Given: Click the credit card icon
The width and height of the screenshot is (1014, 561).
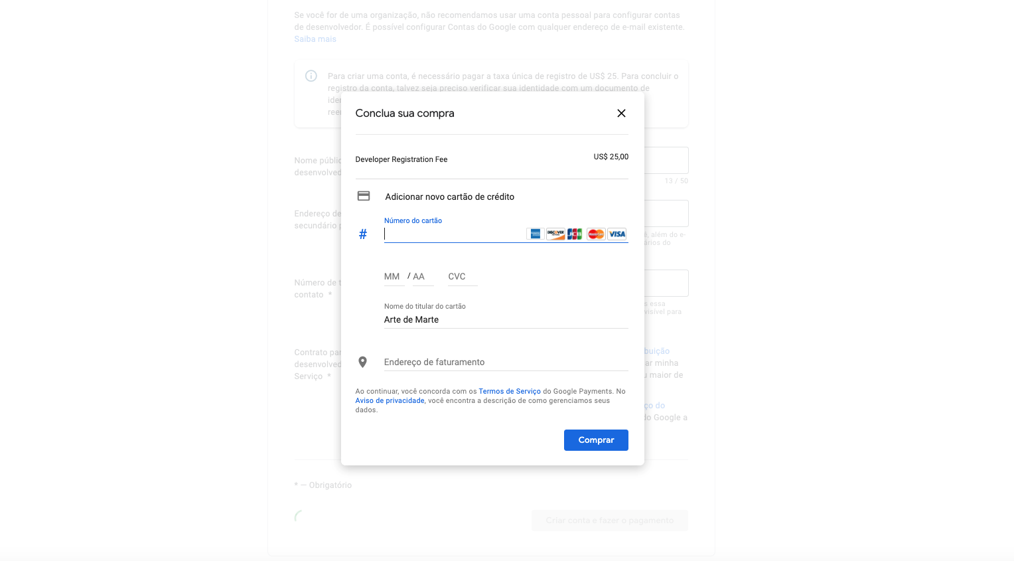Looking at the screenshot, I should click(364, 196).
